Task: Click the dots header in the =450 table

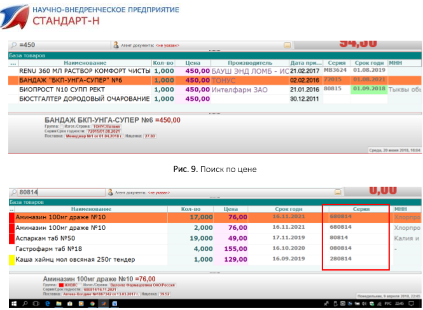Action: coord(13,63)
